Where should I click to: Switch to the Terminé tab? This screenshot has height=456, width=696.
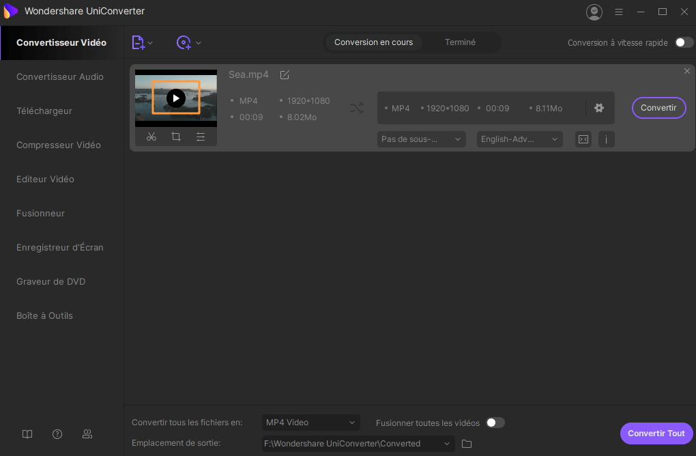coord(460,42)
